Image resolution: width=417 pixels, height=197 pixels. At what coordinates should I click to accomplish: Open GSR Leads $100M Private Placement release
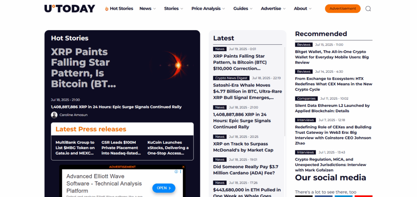(x=121, y=148)
